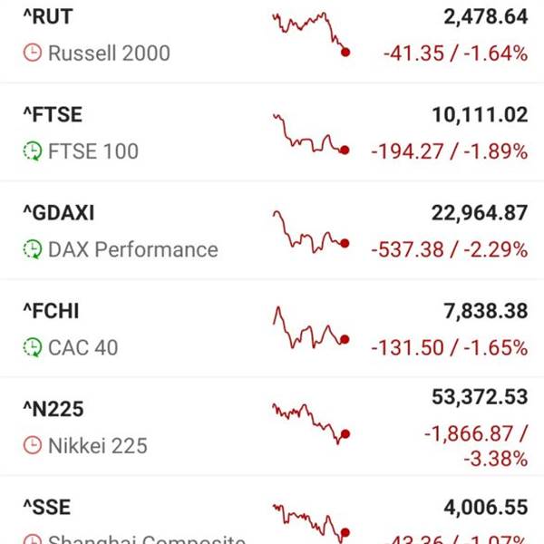Click the DAX change -537.38 / -2.29%
The height and width of the screenshot is (544, 544).
pos(449,249)
